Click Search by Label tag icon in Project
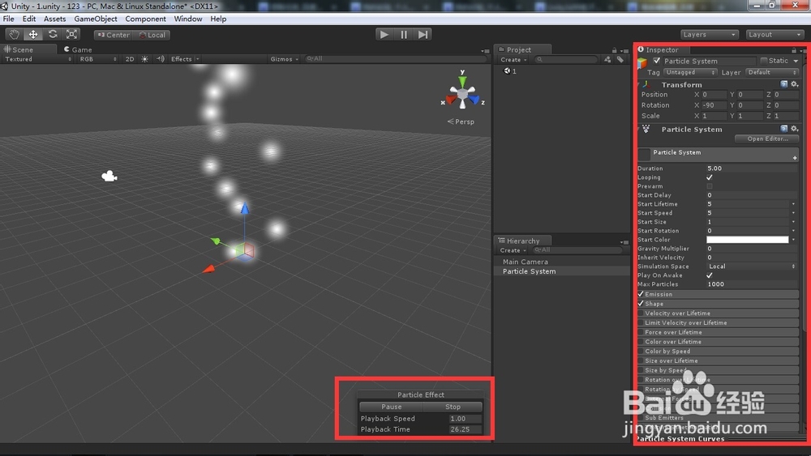Viewport: 811px width, 456px height. click(620, 60)
